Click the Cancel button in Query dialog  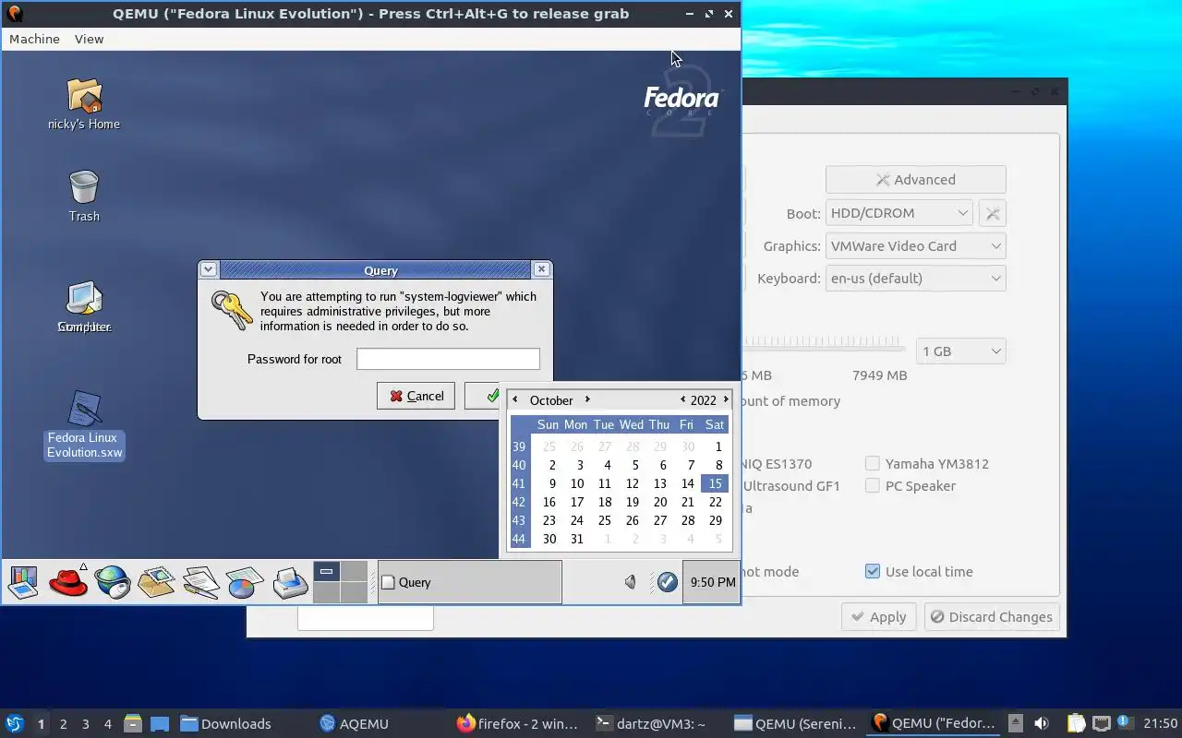[416, 396]
